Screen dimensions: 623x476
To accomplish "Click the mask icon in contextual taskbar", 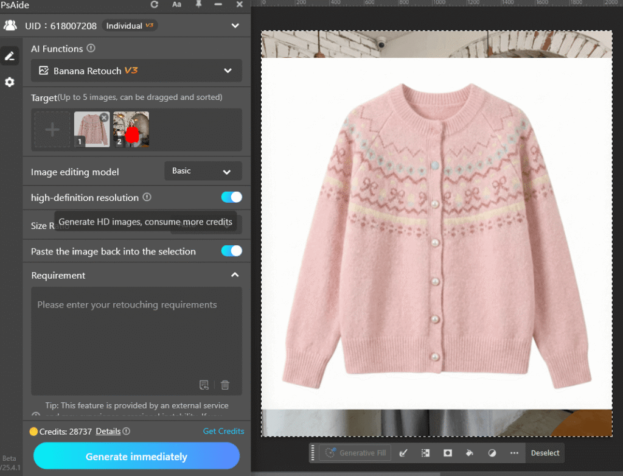I will click(x=448, y=453).
